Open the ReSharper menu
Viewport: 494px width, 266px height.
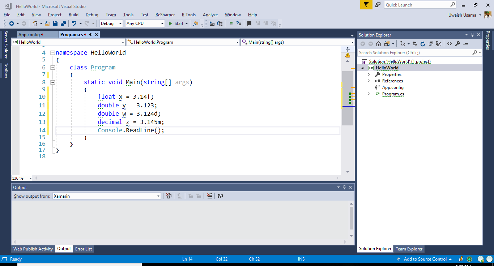pos(165,15)
